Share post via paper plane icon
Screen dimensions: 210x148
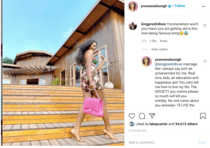152,116
